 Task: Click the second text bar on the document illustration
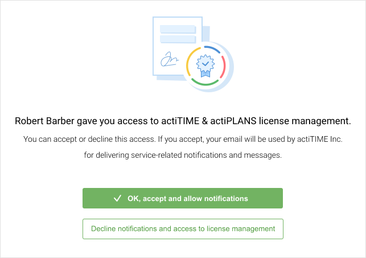[178, 38]
